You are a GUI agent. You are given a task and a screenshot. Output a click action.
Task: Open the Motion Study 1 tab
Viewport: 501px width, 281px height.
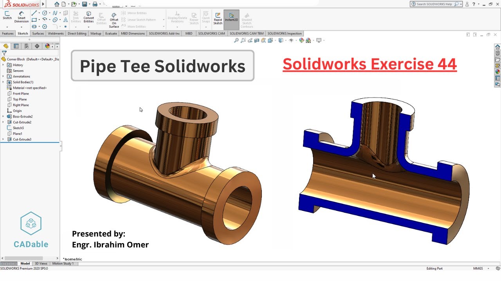pyautogui.click(x=63, y=263)
